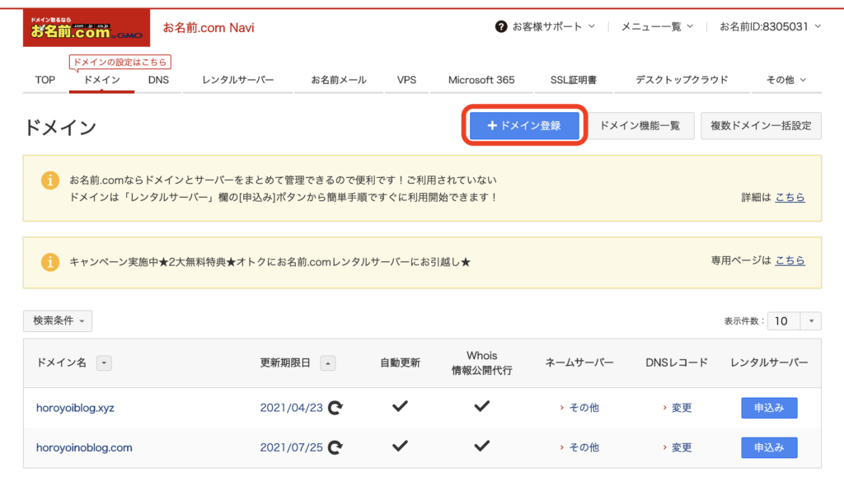Click 変更 DNS record link for horoyoinoblog.com
Screen dimensions: 844x477
click(x=682, y=447)
